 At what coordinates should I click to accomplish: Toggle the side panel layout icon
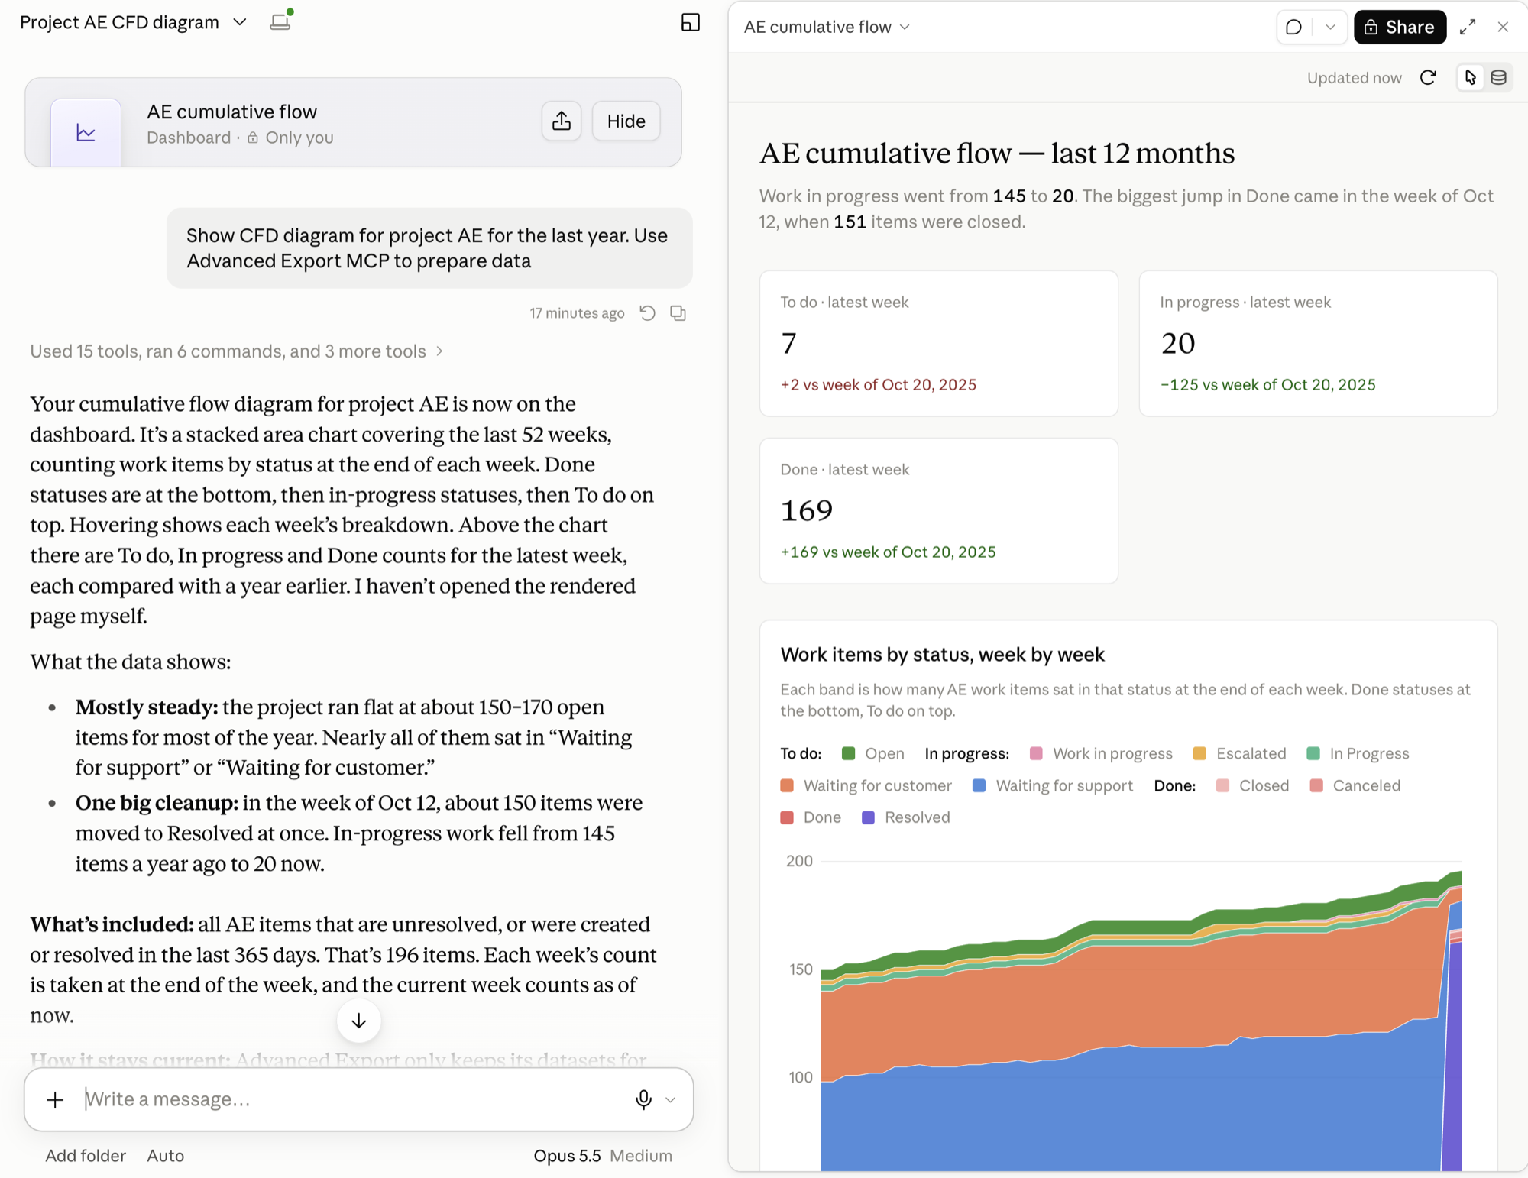pyautogui.click(x=690, y=22)
